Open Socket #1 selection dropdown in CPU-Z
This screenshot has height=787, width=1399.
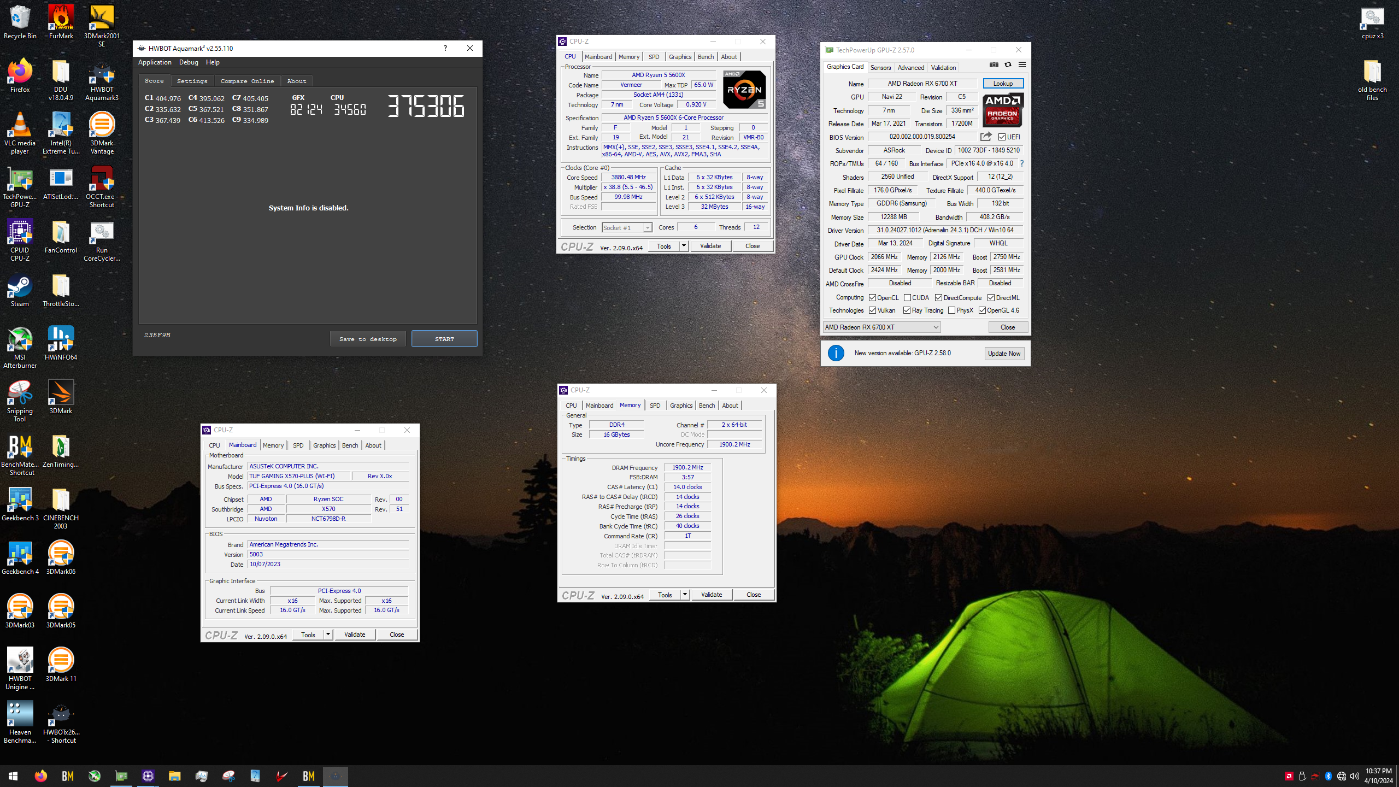(x=627, y=227)
